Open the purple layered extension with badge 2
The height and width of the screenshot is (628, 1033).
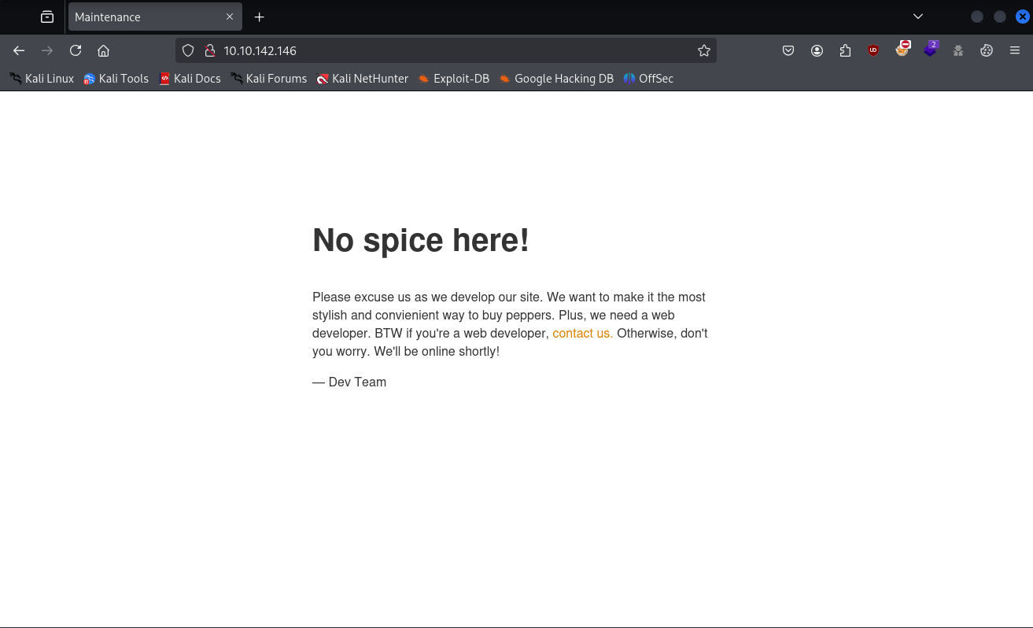[931, 49]
